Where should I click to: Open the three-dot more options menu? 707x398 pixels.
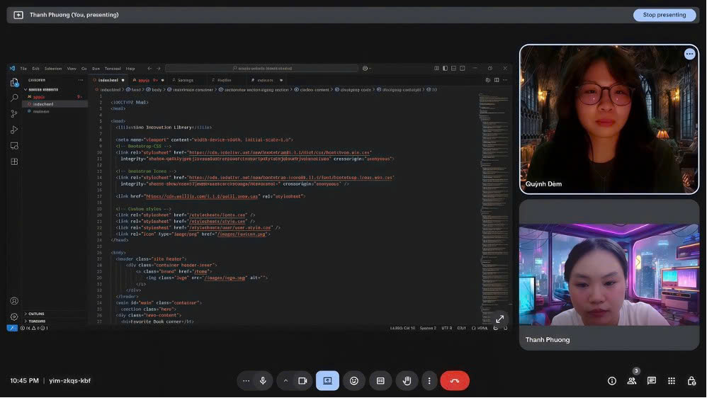click(429, 381)
